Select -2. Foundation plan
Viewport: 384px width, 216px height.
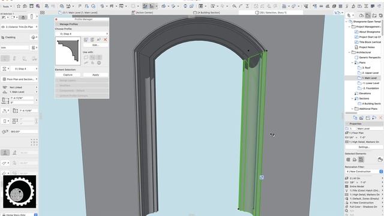coord(368,88)
